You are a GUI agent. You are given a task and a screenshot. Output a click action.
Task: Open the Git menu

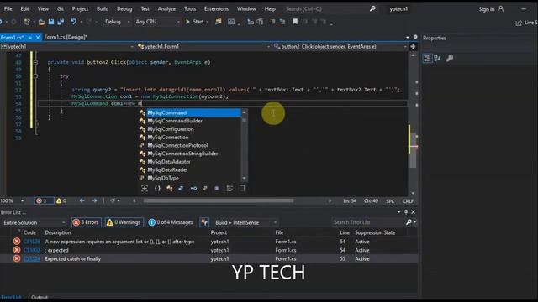(61, 9)
